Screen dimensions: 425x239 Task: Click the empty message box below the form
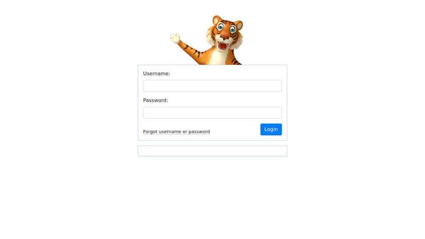coord(212,151)
